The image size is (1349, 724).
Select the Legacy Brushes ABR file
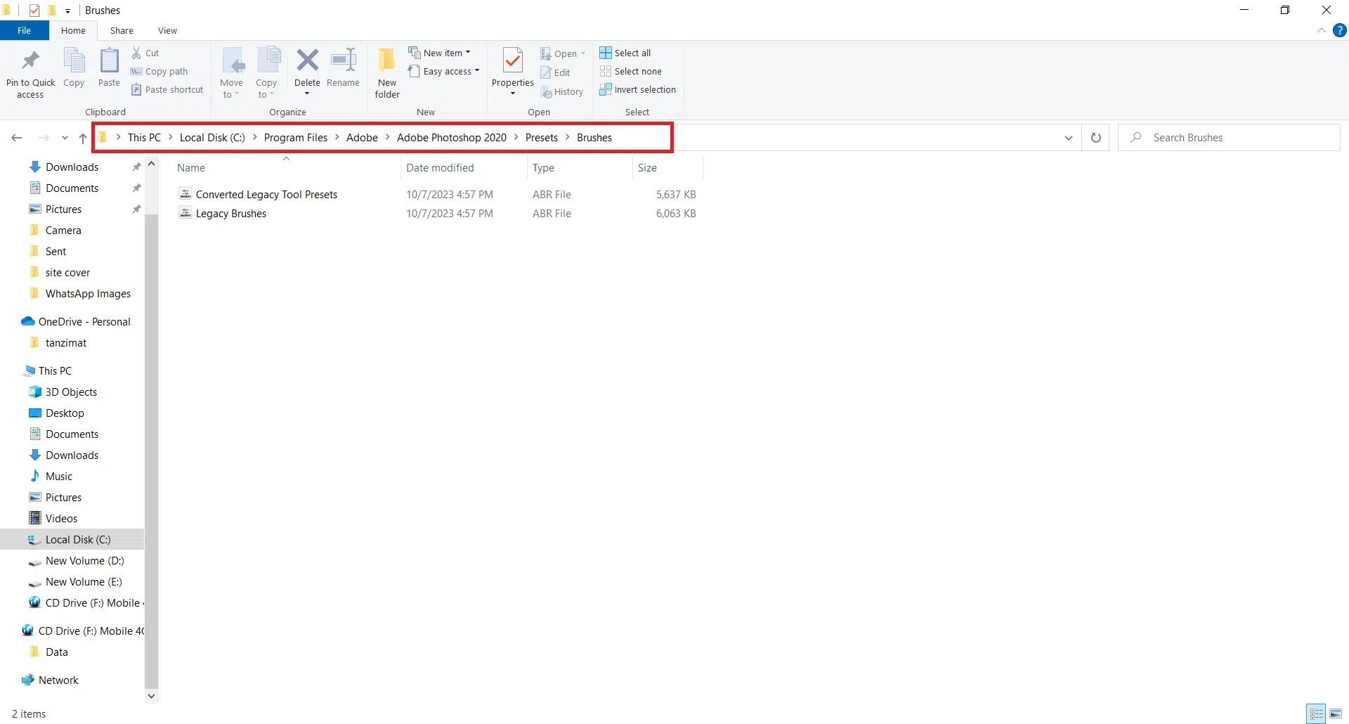231,214
